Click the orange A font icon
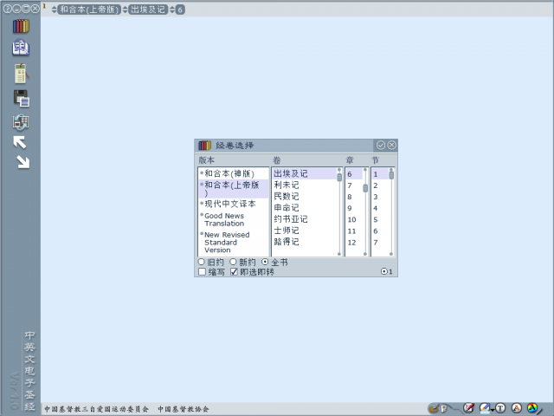554x416 pixels. 517,408
